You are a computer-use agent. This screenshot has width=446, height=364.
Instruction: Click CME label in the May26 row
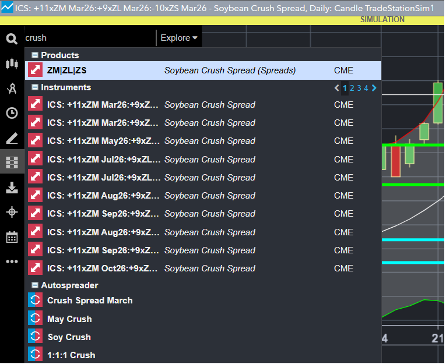pyautogui.click(x=343, y=141)
